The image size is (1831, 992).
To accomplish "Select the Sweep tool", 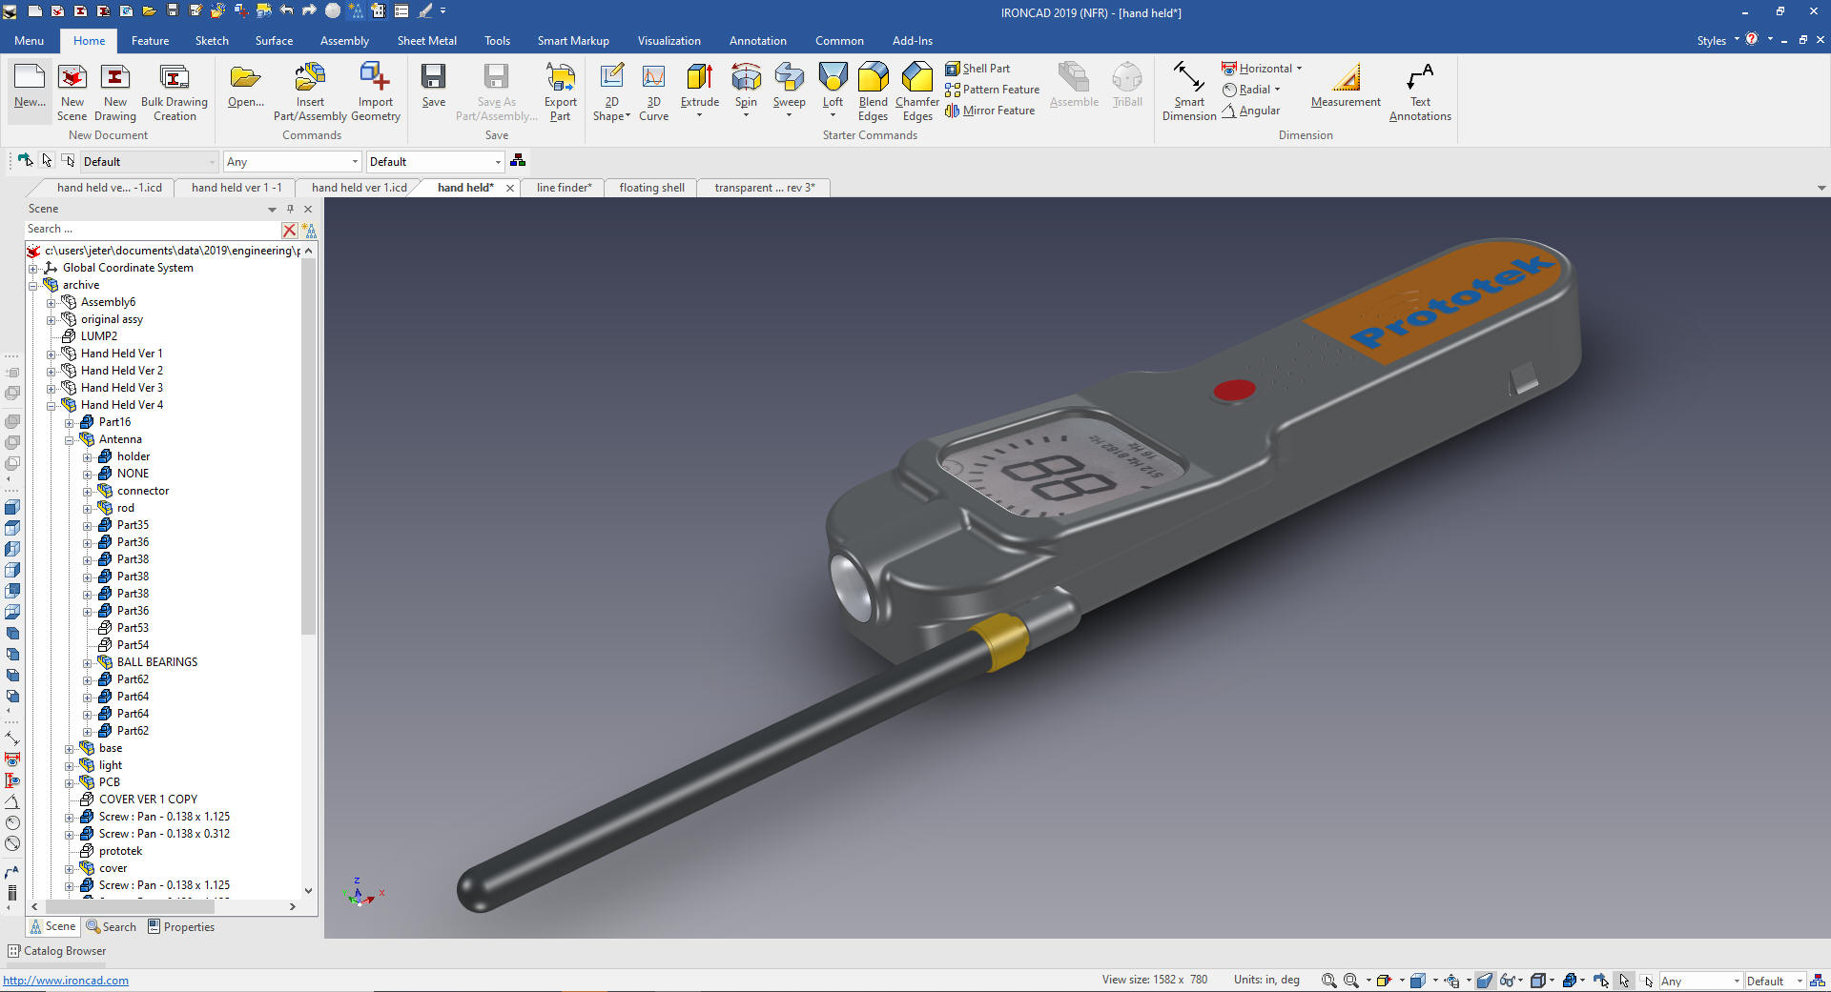I will click(x=789, y=88).
